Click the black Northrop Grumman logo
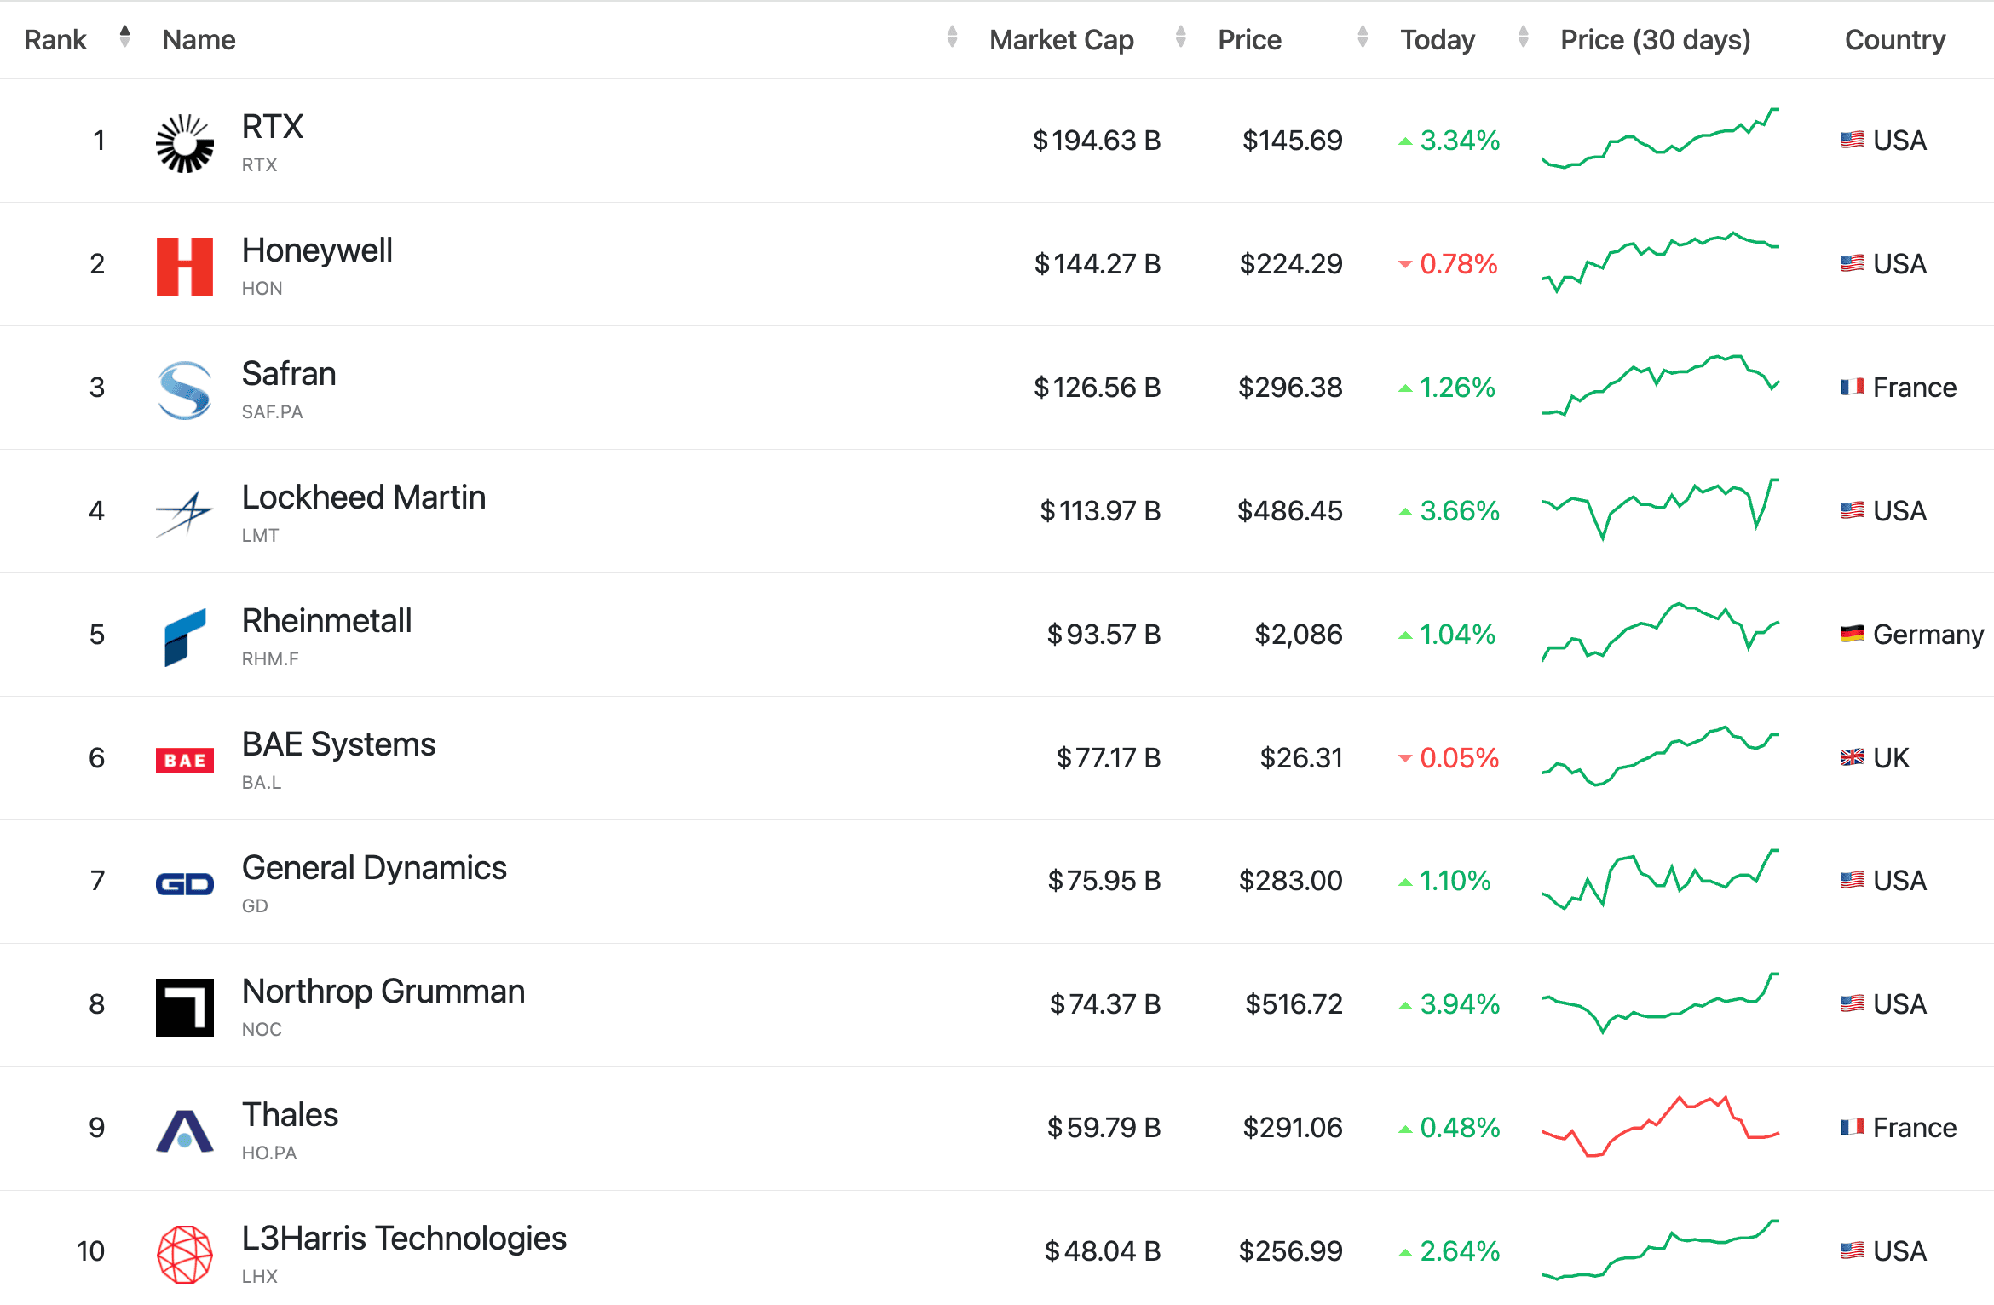The width and height of the screenshot is (1994, 1305). pos(184,1007)
